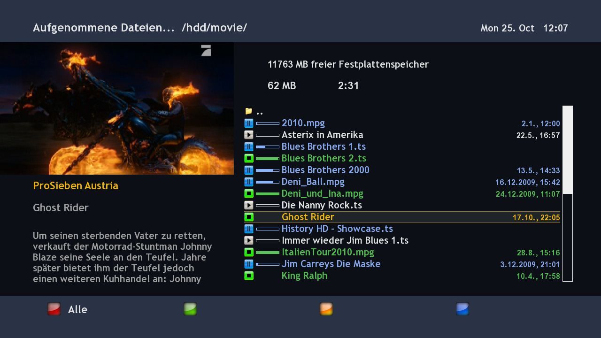The image size is (601, 338).
Task: Click the play icon beside Asterix in Amerika
Action: click(249, 135)
